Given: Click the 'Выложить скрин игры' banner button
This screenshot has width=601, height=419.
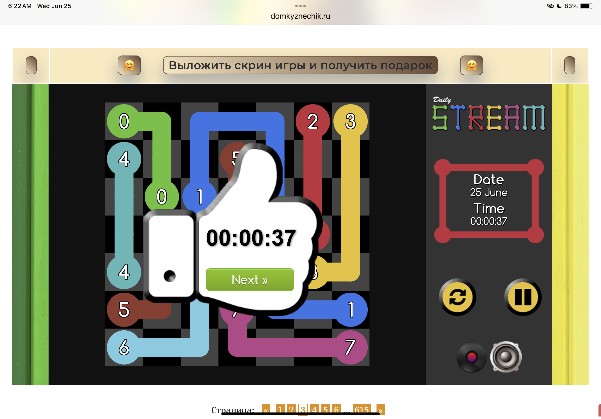Looking at the screenshot, I should coord(300,65).
